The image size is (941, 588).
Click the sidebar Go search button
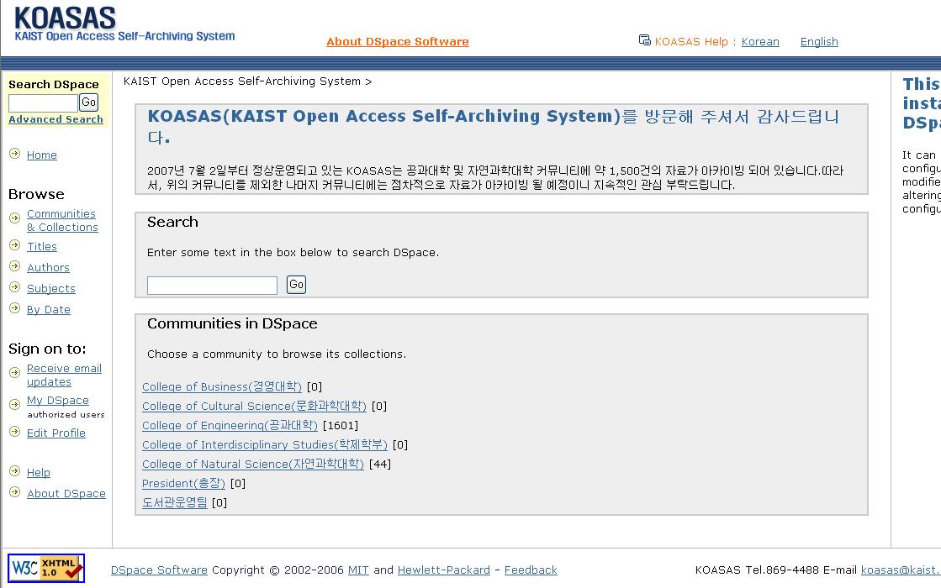89,102
